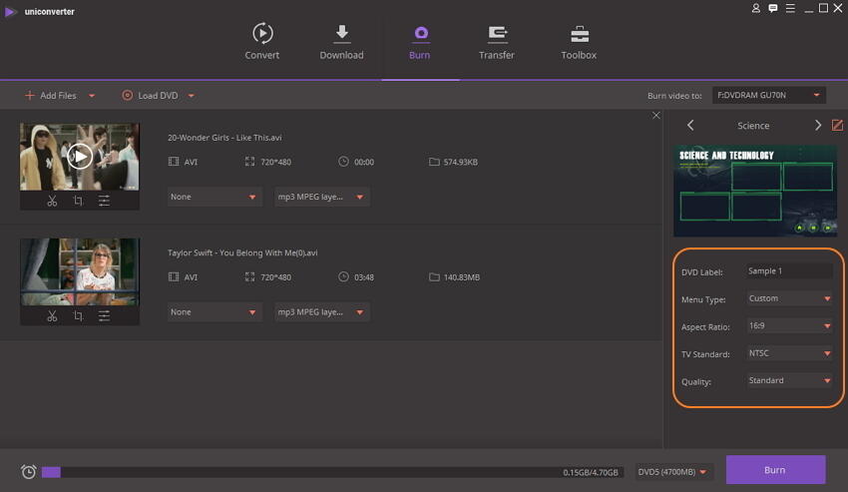Click the AVI format icon of Wonder Girls
This screenshot has width=848, height=492.
pyautogui.click(x=173, y=162)
